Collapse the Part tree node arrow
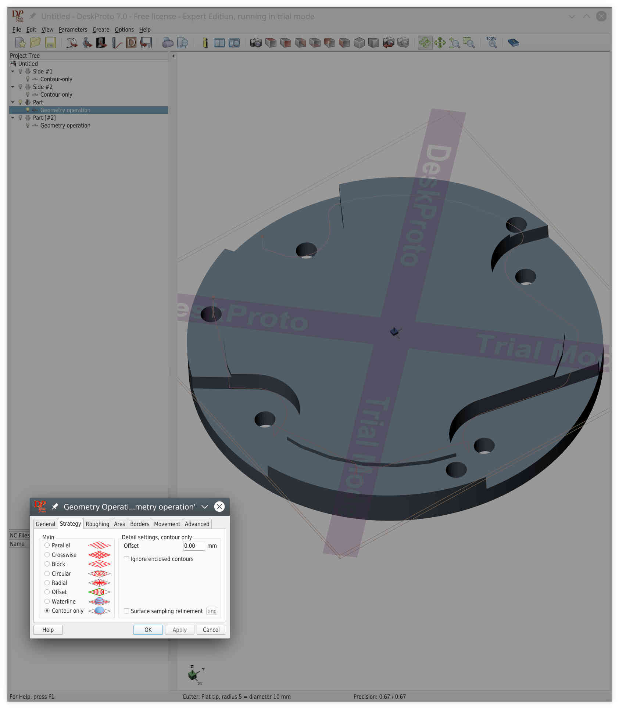This screenshot has height=709, width=619. pos(13,102)
